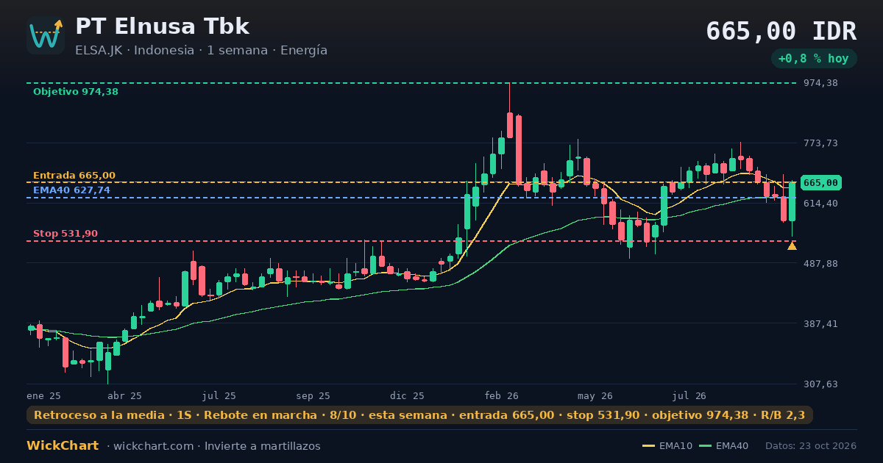Click the tall red candle at the February peak
Screen dimensions: 883x463
click(519, 150)
